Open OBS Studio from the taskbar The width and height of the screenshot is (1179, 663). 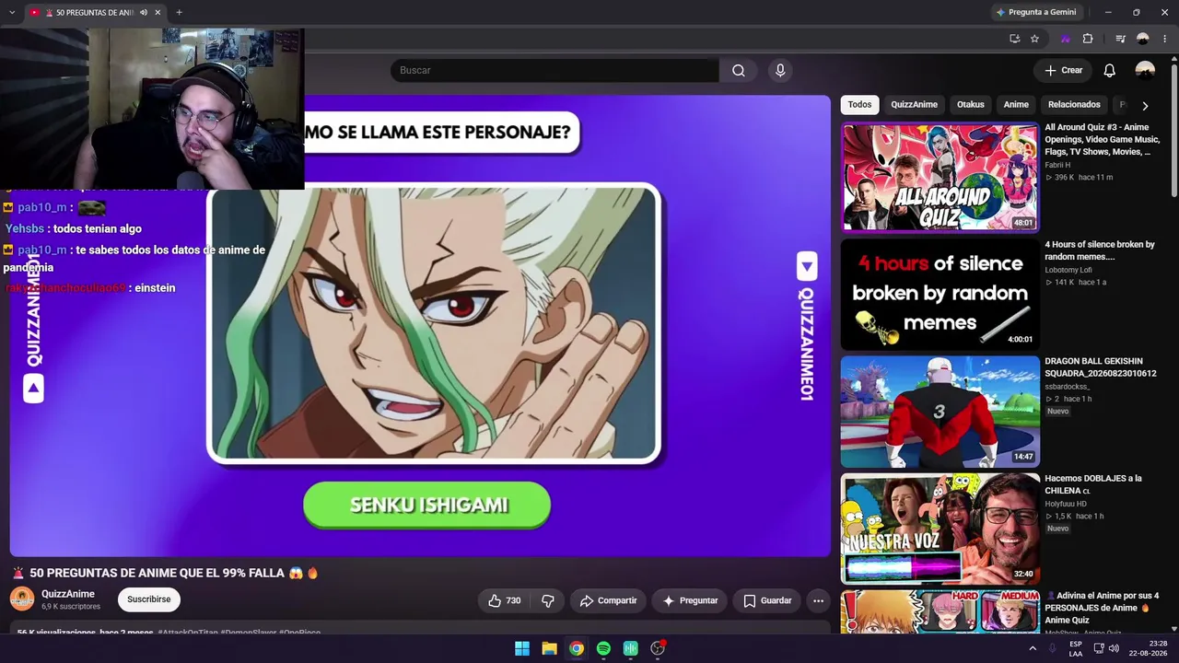pos(658,648)
